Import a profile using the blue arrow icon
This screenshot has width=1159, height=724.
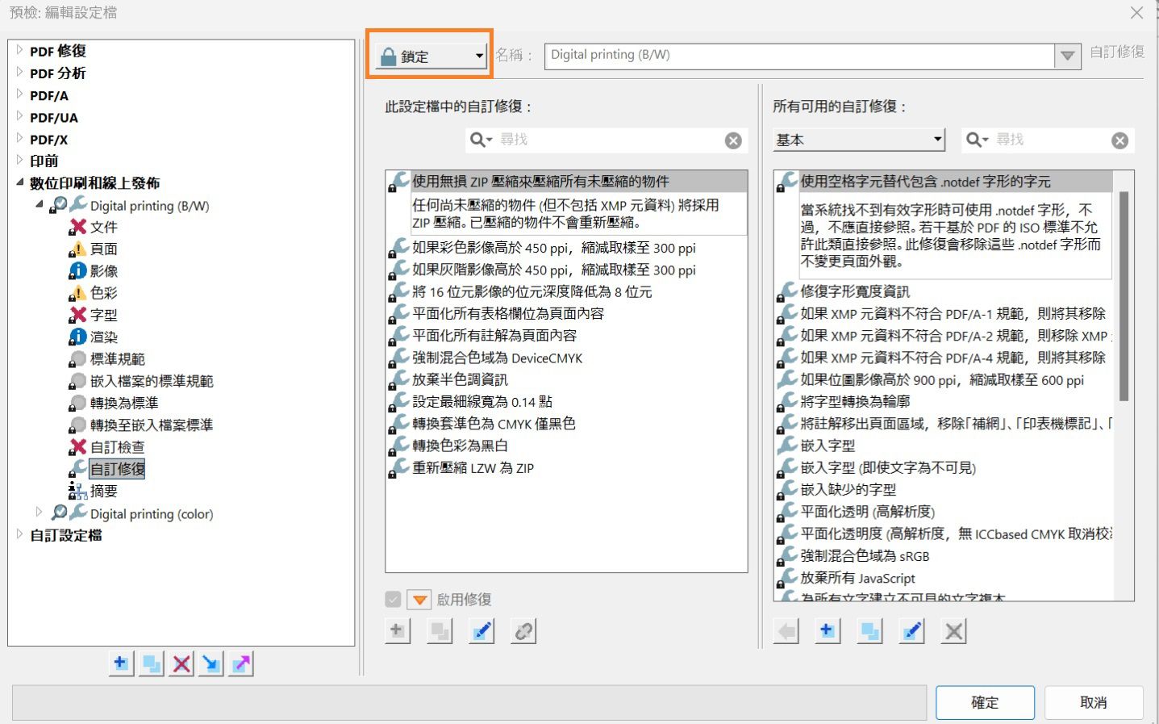coord(211,663)
